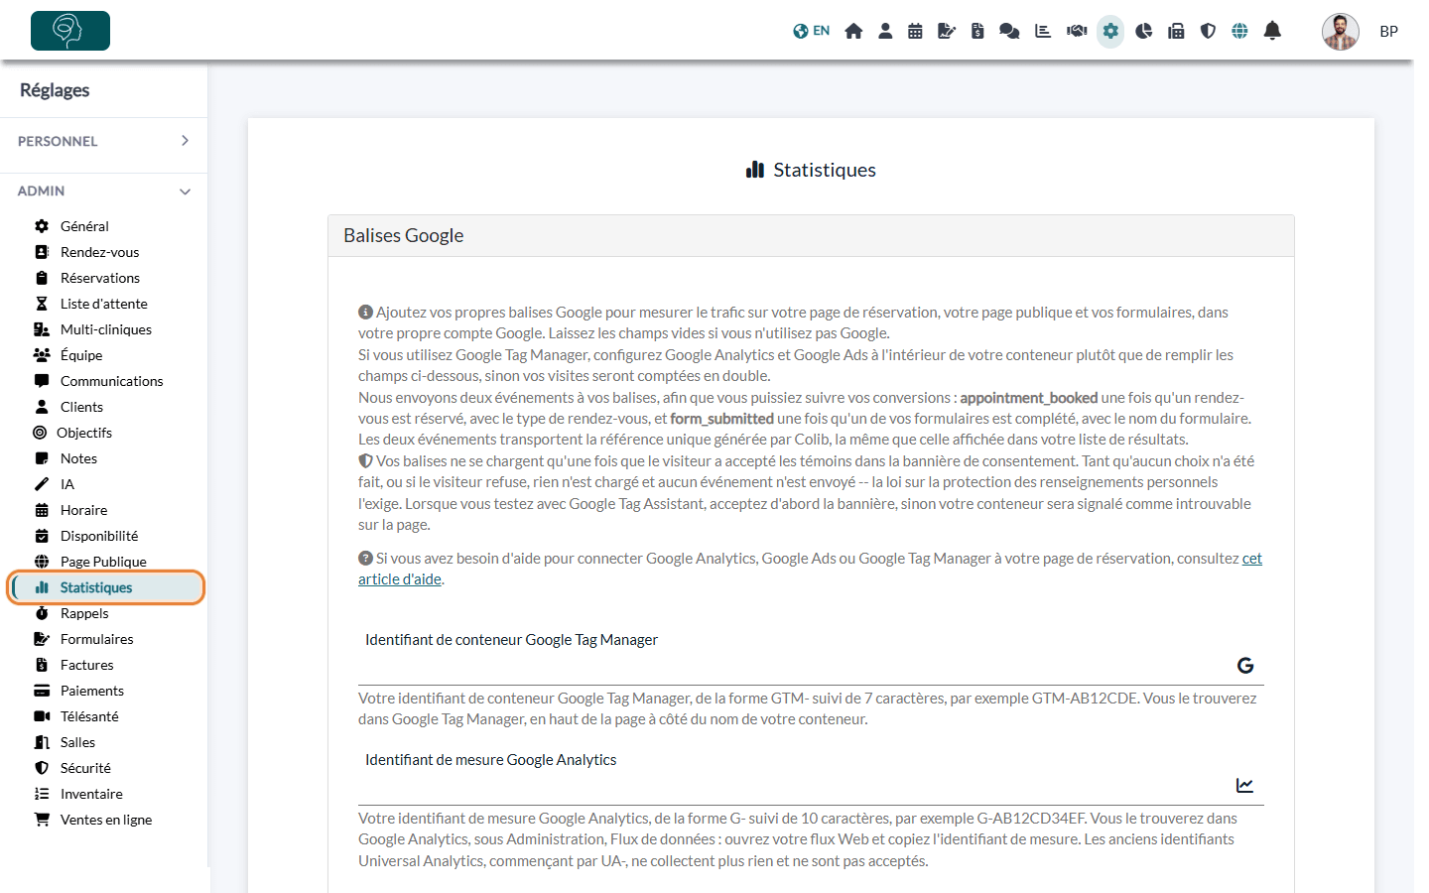The image size is (1429, 893).
Task: Open Rappels settings
Action: pyautogui.click(x=84, y=613)
